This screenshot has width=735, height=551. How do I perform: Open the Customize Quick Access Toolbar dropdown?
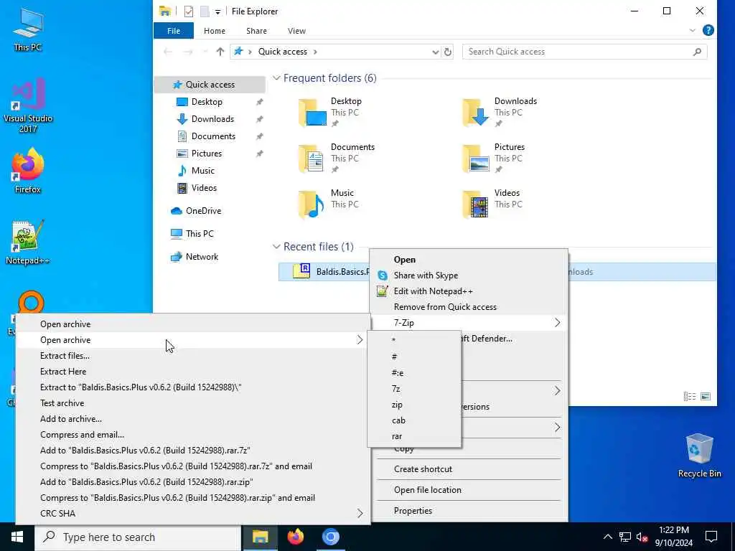point(217,11)
